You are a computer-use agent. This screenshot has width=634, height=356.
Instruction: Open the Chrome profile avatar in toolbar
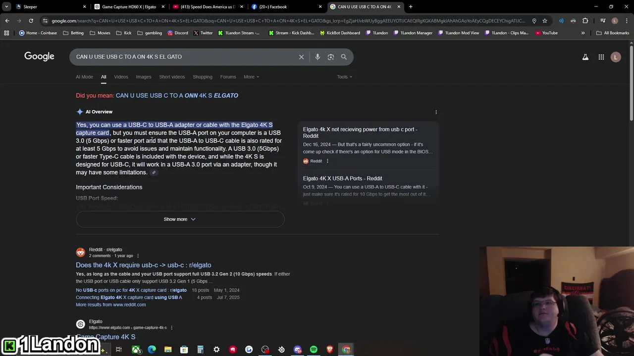click(x=615, y=21)
